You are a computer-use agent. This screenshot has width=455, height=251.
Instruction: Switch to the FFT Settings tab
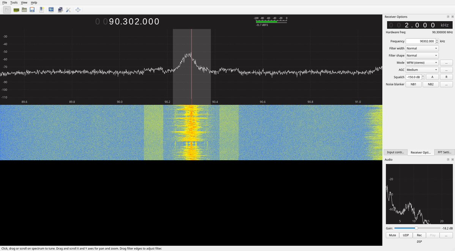444,152
